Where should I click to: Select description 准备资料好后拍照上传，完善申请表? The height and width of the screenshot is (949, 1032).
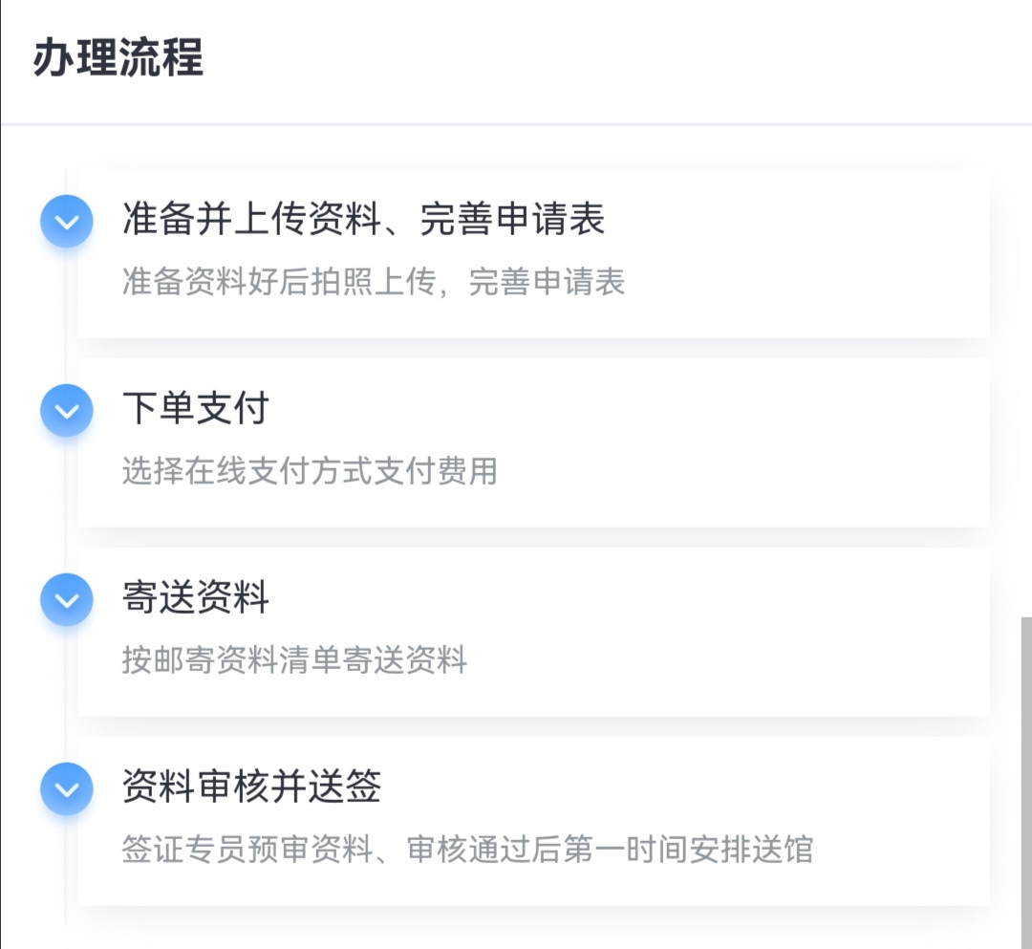(x=374, y=282)
